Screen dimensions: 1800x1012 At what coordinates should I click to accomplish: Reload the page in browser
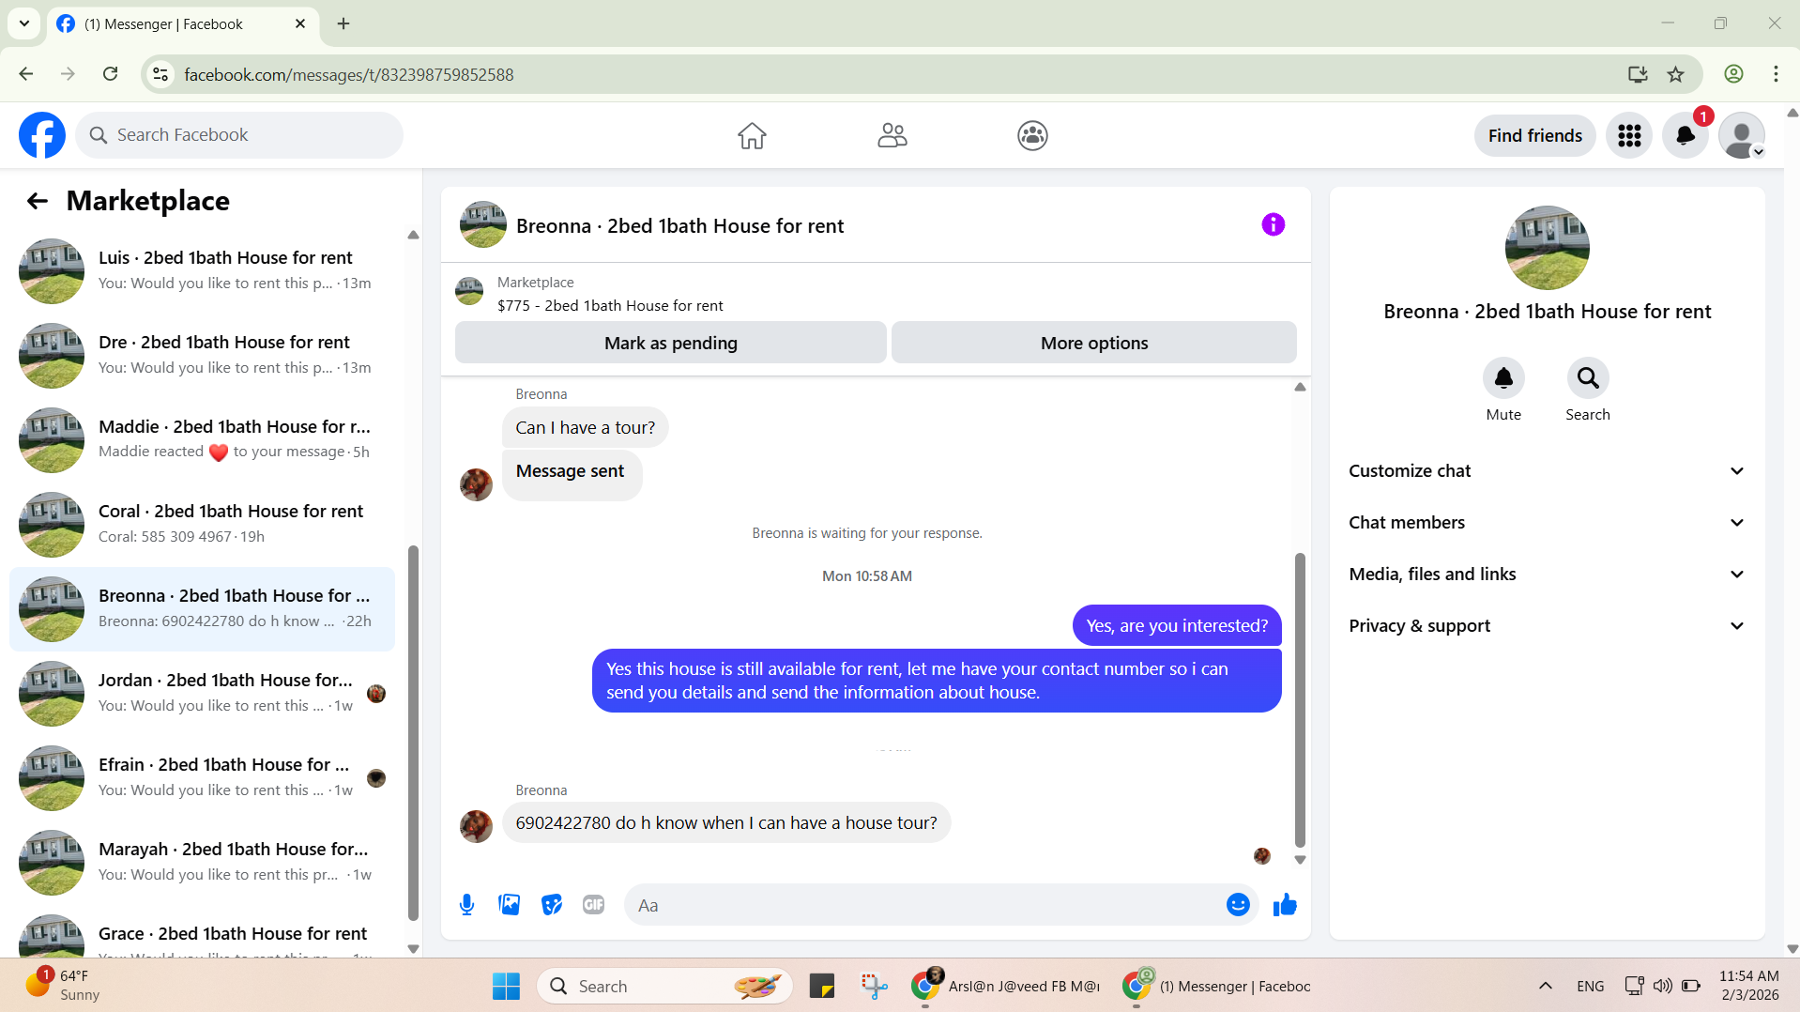(110, 74)
